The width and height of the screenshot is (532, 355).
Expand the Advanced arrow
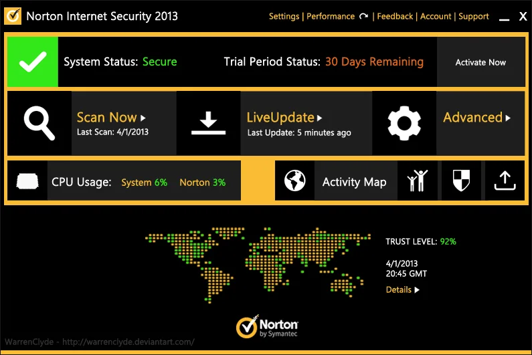click(508, 118)
